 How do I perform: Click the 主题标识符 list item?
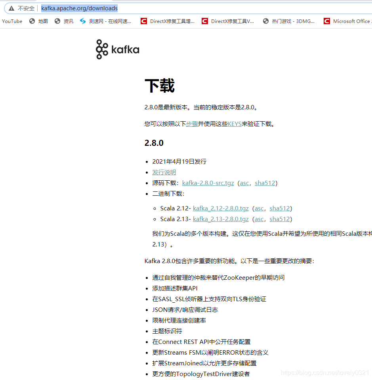(x=167, y=331)
